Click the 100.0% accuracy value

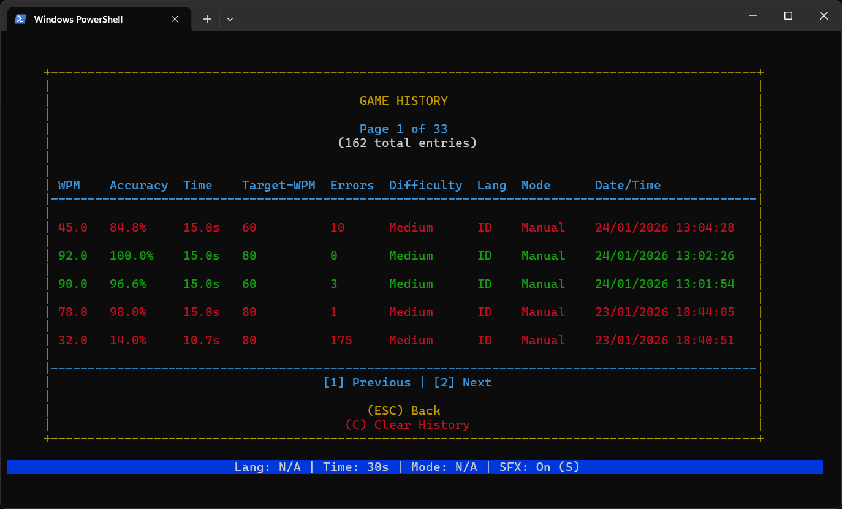tap(132, 255)
